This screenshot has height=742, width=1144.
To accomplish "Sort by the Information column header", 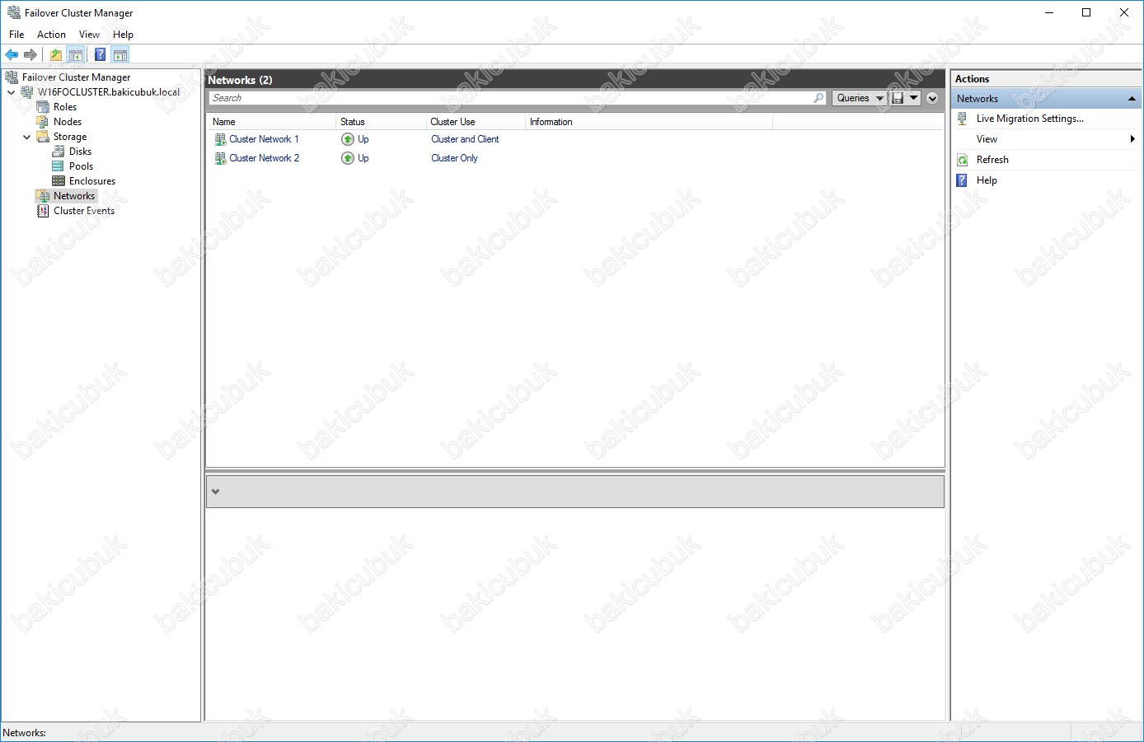I will [649, 122].
